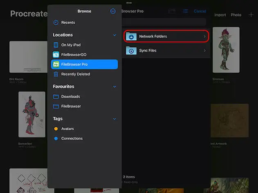
Task: Collapse the Favourites section
Action: pyautogui.click(x=114, y=87)
